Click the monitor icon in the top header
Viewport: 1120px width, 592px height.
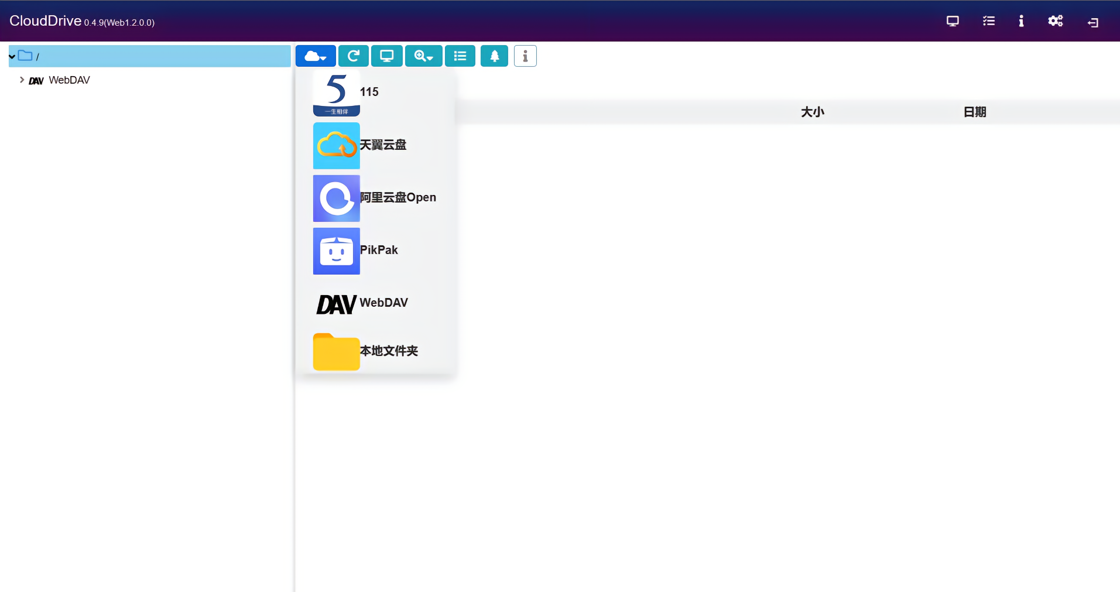tap(953, 21)
